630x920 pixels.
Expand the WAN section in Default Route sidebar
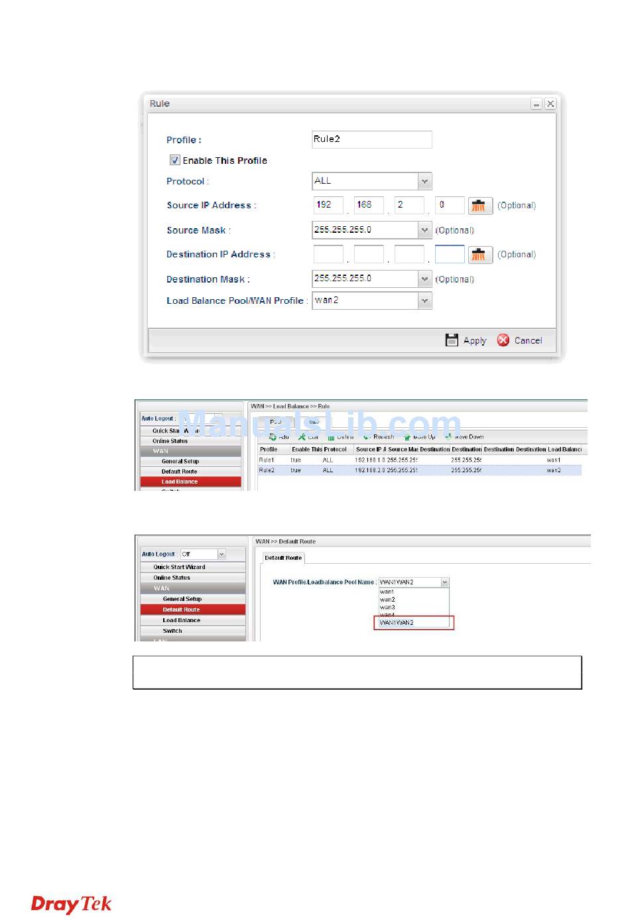click(x=193, y=588)
